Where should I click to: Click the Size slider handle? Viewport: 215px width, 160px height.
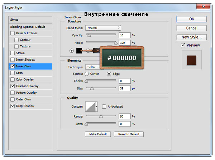[x=92, y=89]
